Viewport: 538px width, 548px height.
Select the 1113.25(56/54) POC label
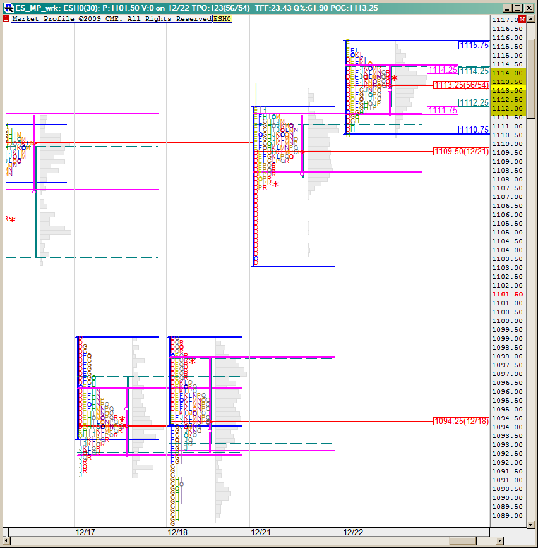(x=461, y=85)
